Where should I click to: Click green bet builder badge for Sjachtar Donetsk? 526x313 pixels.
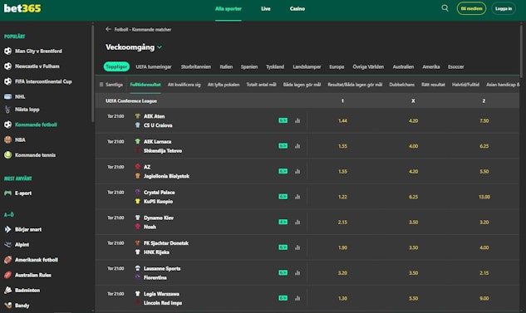[283, 247]
